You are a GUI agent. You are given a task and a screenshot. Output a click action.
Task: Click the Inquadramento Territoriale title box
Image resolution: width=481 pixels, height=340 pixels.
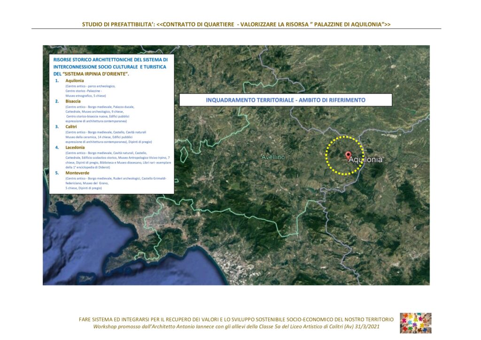286,100
